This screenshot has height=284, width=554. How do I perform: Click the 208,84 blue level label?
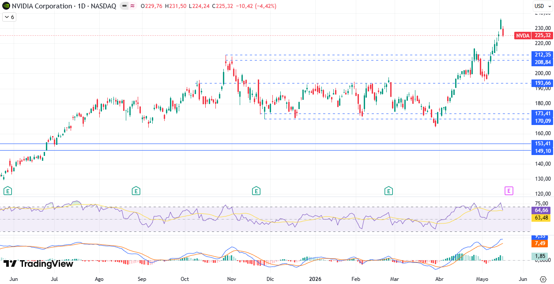543,62
